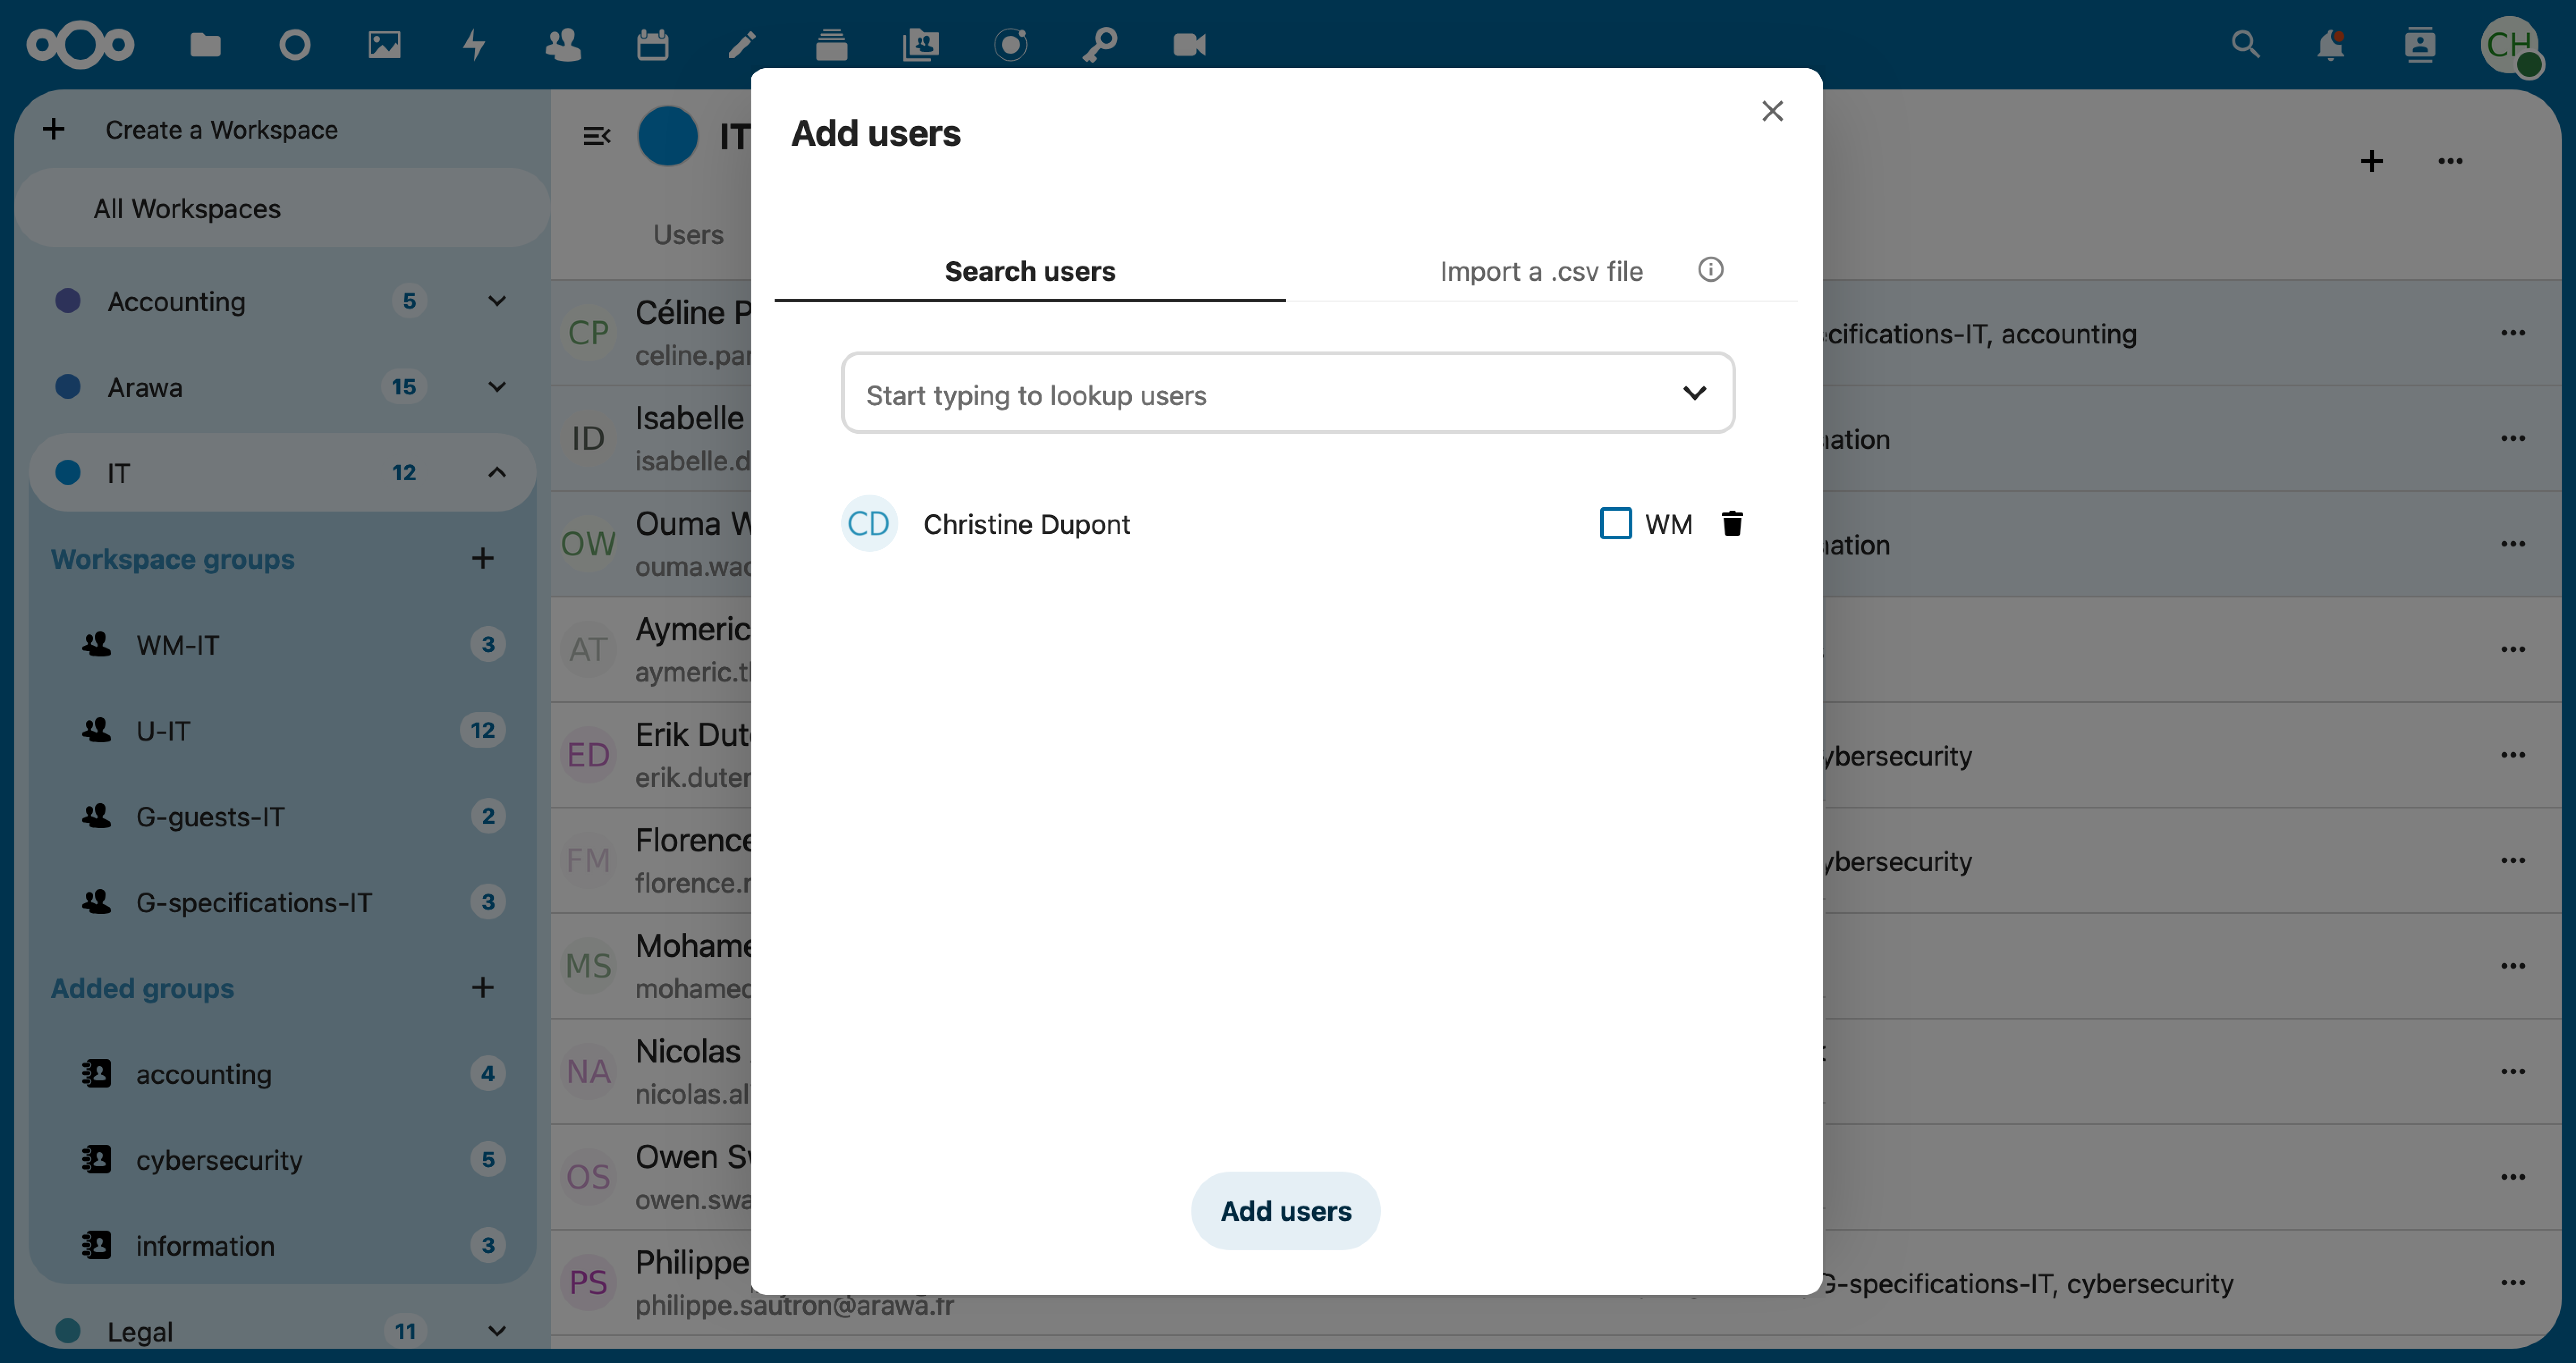
Task: Close the Add users dialog
Action: pyautogui.click(x=1772, y=111)
